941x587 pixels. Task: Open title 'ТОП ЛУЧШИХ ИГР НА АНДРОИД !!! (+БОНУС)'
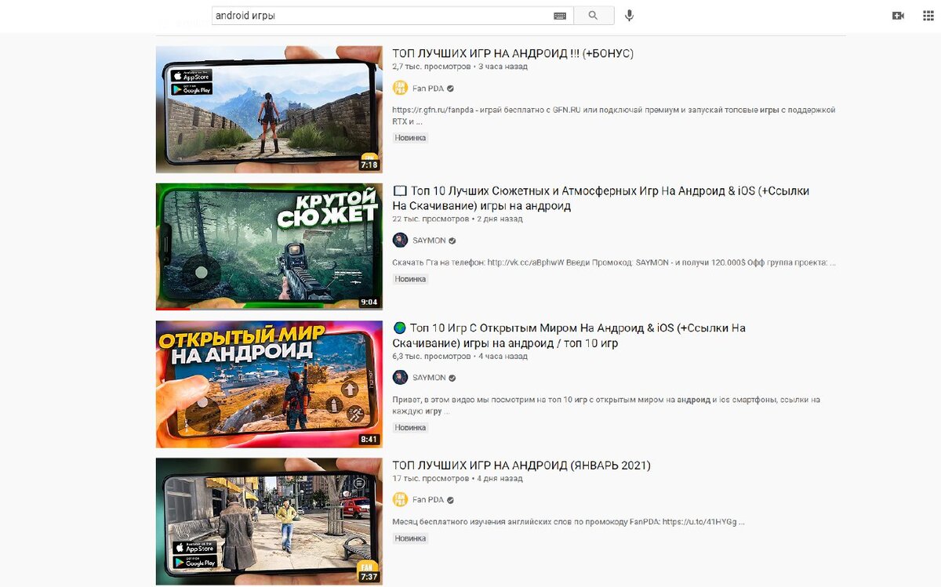point(513,53)
